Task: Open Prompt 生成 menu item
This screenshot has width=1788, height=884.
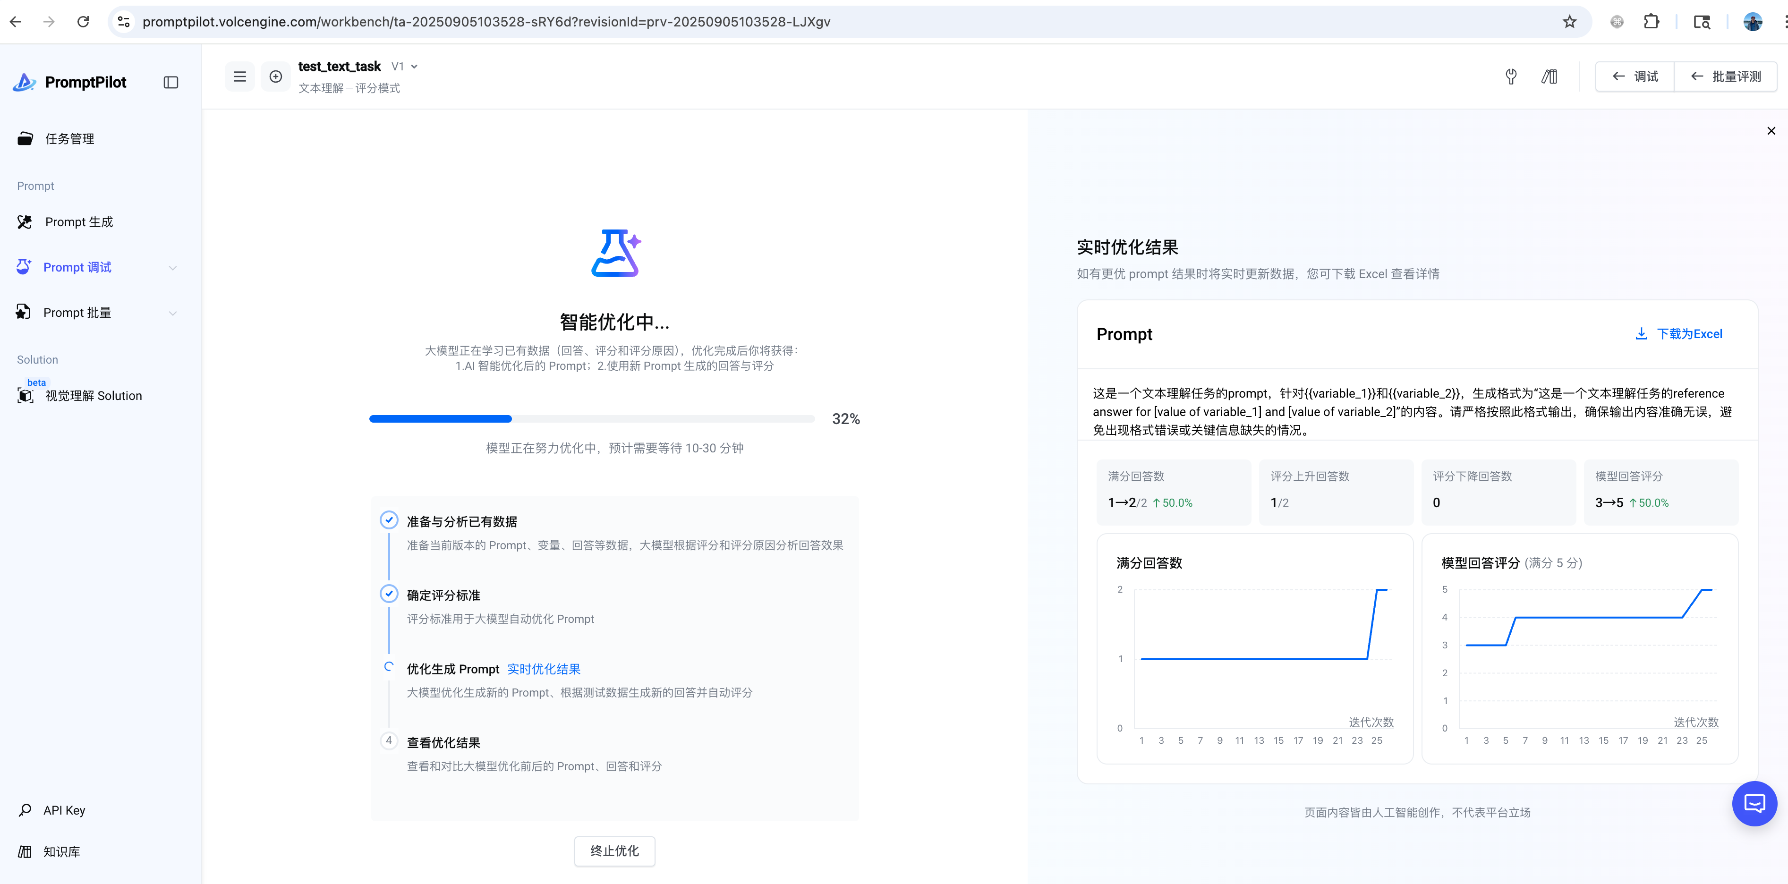Action: (x=78, y=222)
